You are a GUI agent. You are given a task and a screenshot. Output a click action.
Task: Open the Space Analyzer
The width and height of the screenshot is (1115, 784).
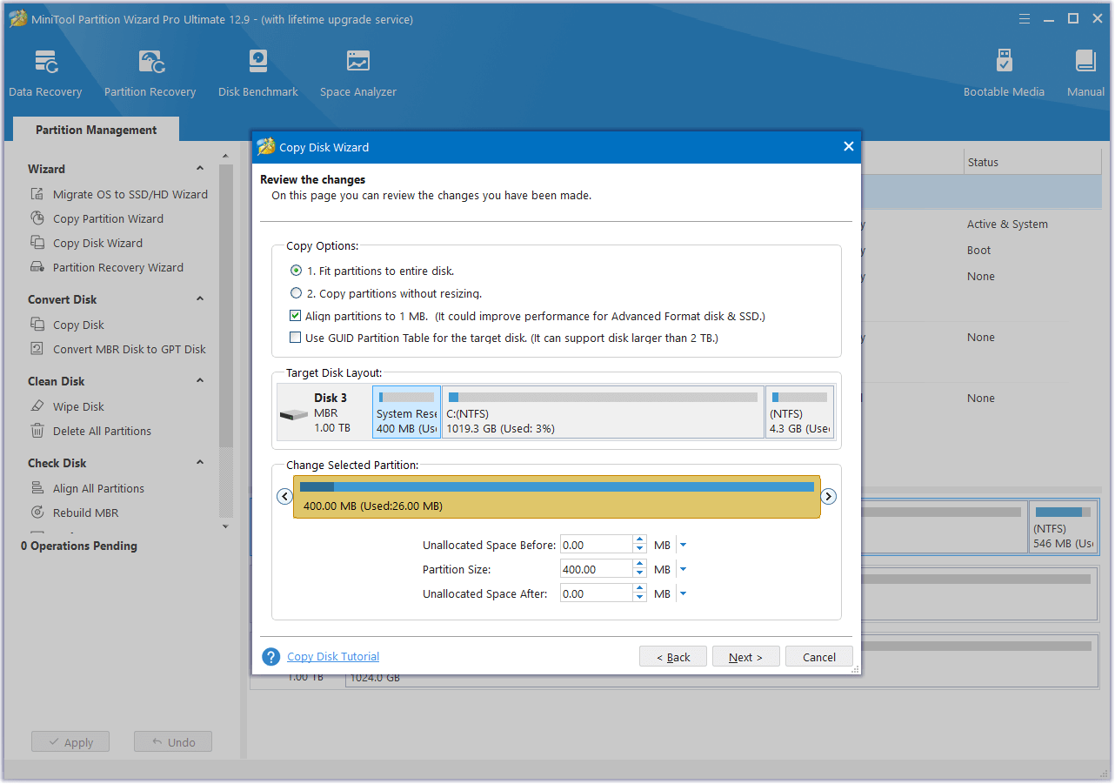[x=357, y=70]
